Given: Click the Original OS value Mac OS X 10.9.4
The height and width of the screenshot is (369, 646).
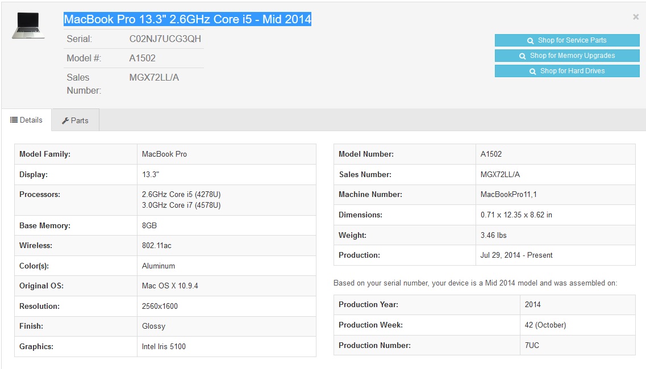Looking at the screenshot, I should click(170, 286).
